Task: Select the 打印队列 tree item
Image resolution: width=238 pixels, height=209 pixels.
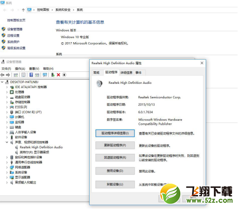Action: (x=21, y=107)
